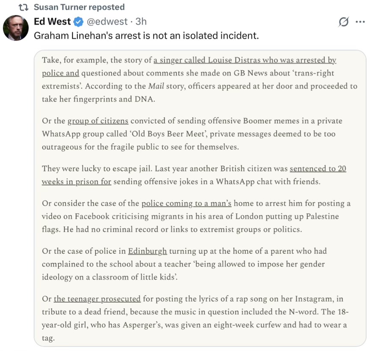Screen dimensions: 370x351
Task: Open the Ed West display name
Action: coord(52,21)
